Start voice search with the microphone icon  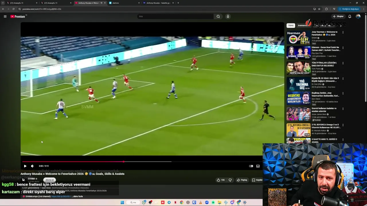[x=228, y=16]
